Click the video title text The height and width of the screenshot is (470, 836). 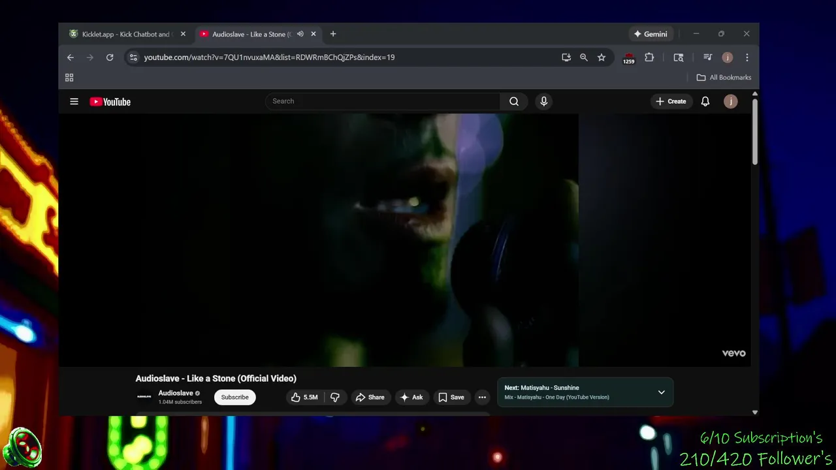pyautogui.click(x=216, y=379)
